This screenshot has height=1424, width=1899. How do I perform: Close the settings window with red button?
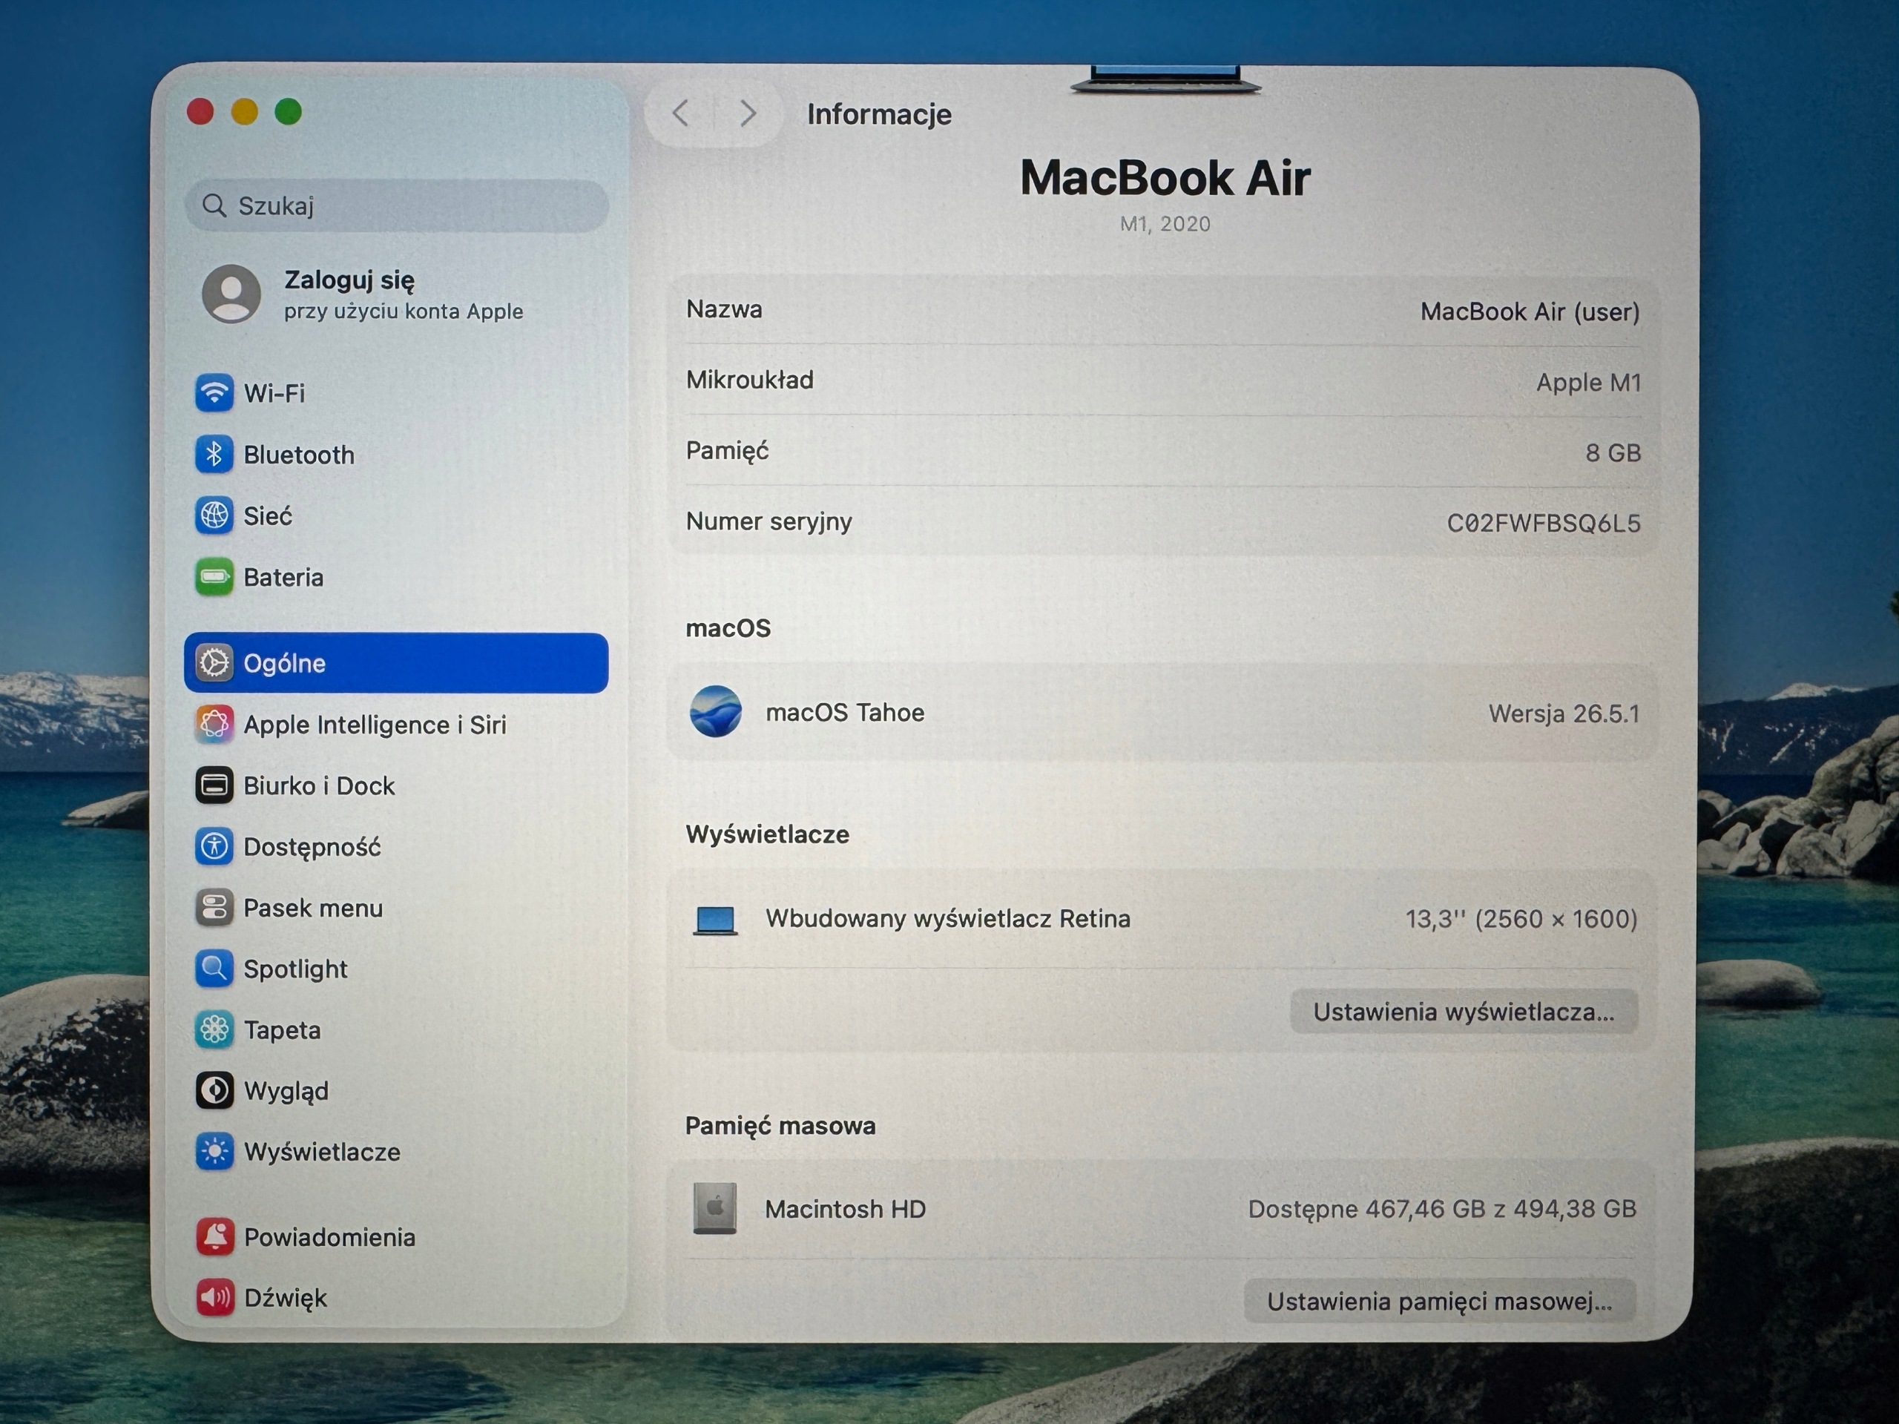point(200,111)
